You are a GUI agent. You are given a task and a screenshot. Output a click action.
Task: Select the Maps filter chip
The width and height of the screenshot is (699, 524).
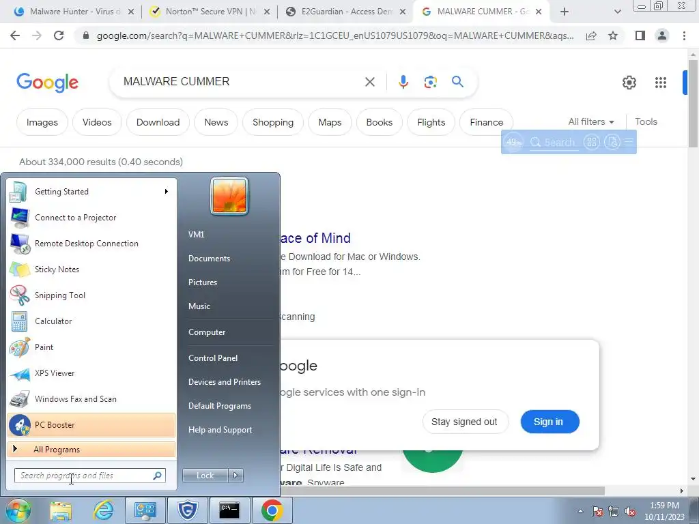click(x=330, y=122)
